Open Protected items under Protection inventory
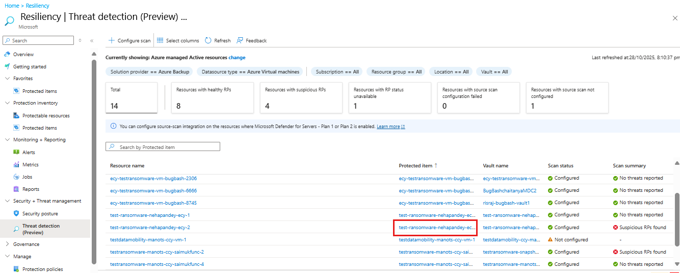 coord(40,128)
